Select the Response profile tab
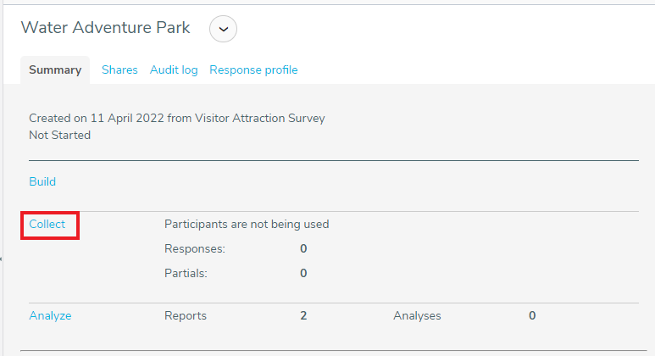Image resolution: width=655 pixels, height=356 pixels. pyautogui.click(x=253, y=70)
